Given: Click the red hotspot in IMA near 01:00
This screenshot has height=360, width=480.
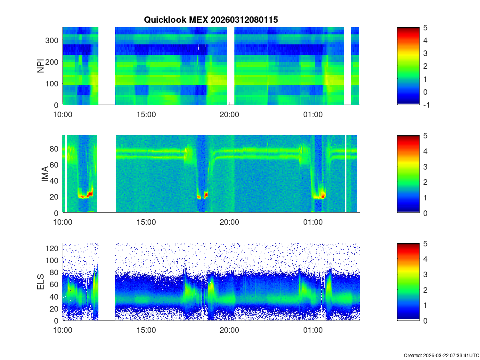Looking at the screenshot, I should 323,196.
